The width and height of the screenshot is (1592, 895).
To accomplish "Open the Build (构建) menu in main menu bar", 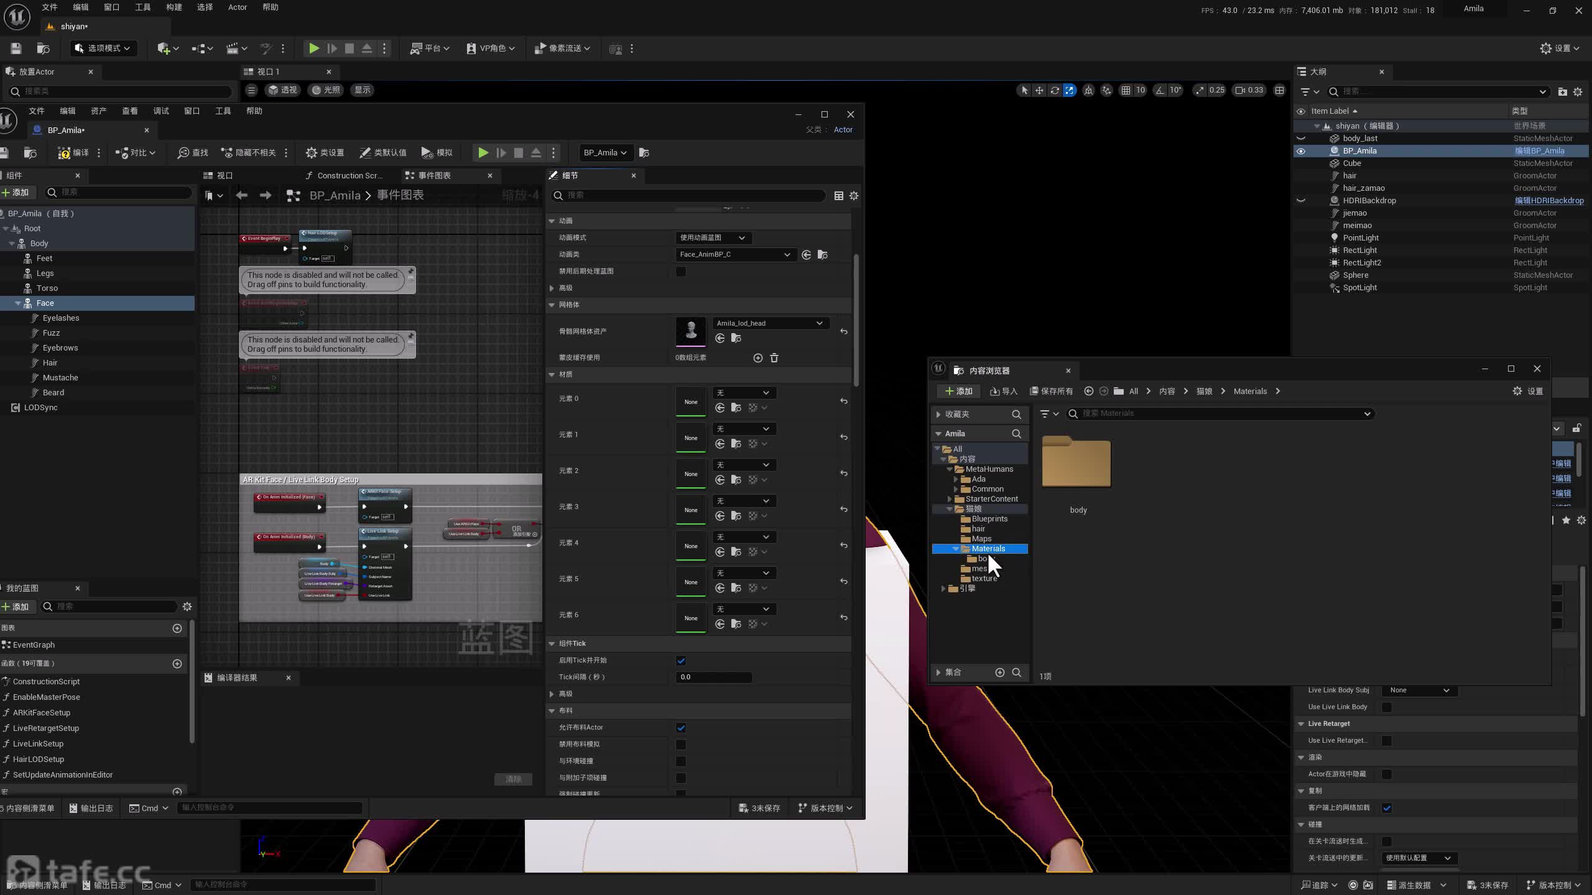I will click(174, 7).
